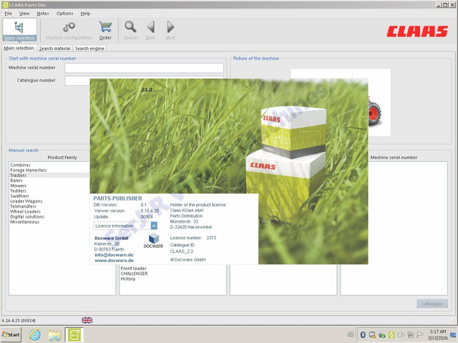Select Digital solutions product family

[27, 217]
